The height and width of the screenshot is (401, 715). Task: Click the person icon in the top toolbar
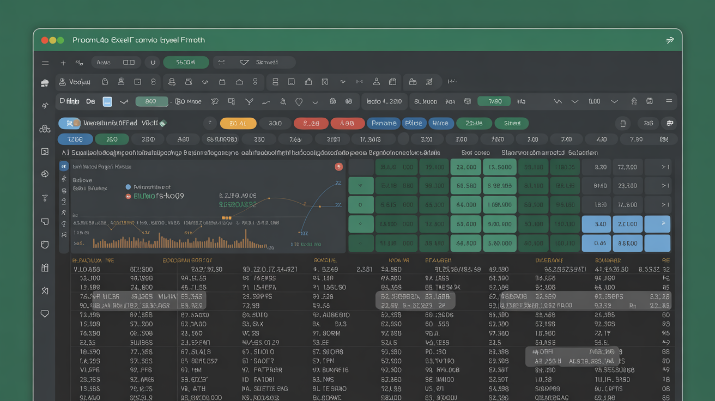click(x=376, y=82)
